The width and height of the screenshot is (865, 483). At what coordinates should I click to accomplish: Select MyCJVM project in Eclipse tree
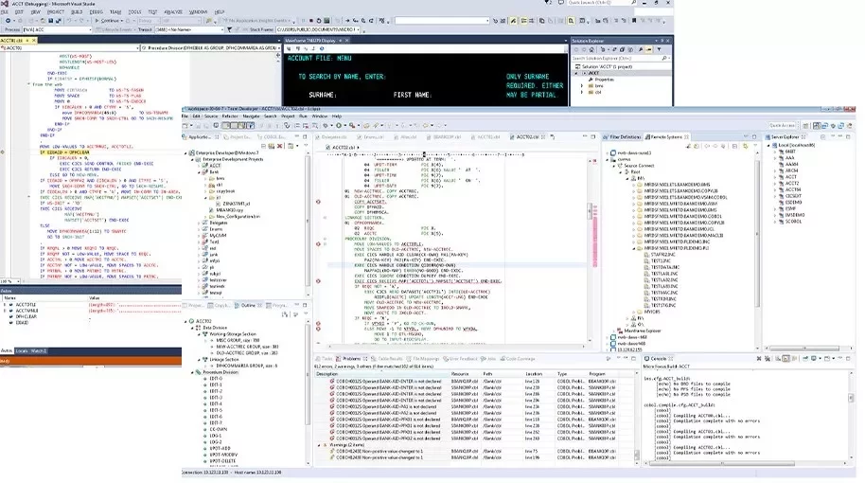[x=218, y=236]
